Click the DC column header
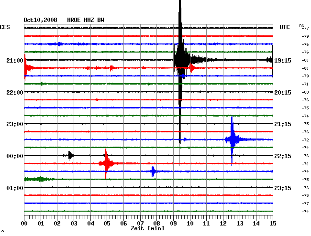This screenshot has width=311, height=236. [x=301, y=26]
